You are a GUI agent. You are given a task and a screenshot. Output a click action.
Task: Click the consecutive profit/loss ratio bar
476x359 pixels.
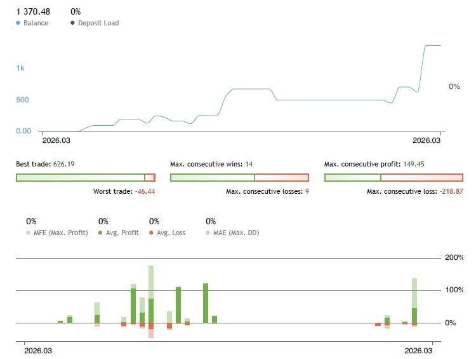(x=393, y=177)
